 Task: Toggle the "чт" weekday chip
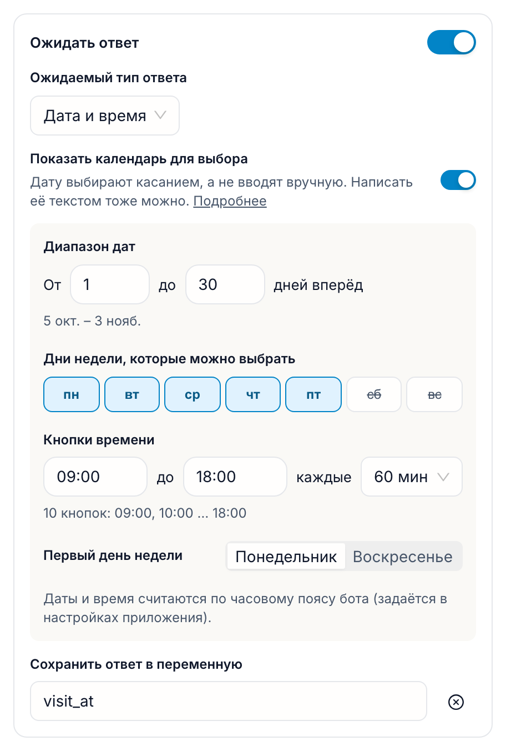[253, 394]
